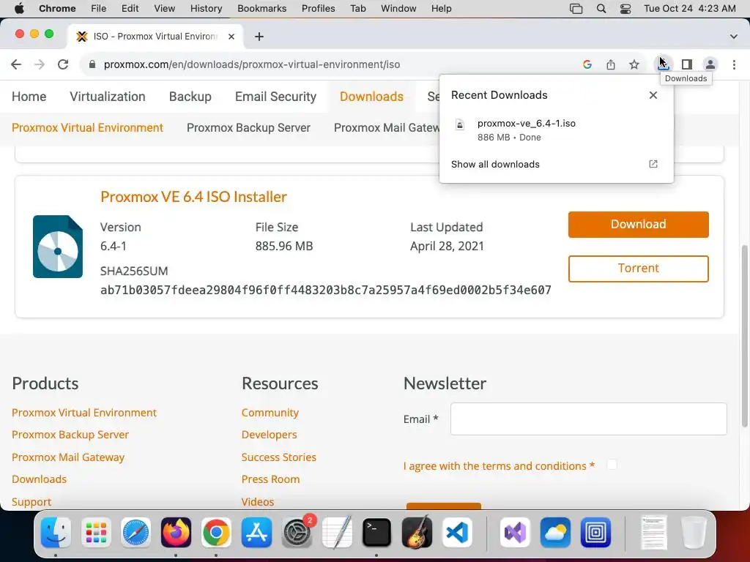
Task: Click the orange Download button
Action: pos(638,224)
